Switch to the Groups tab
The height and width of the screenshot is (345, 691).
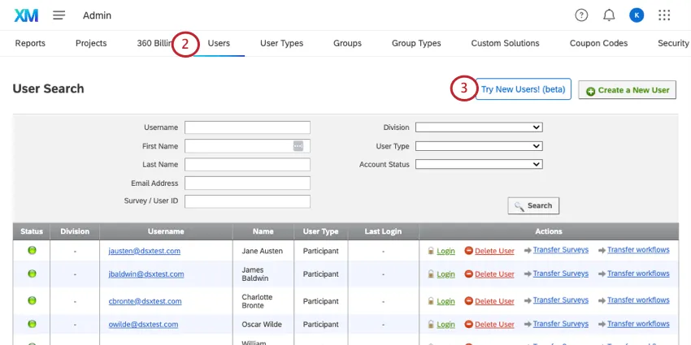pos(347,44)
